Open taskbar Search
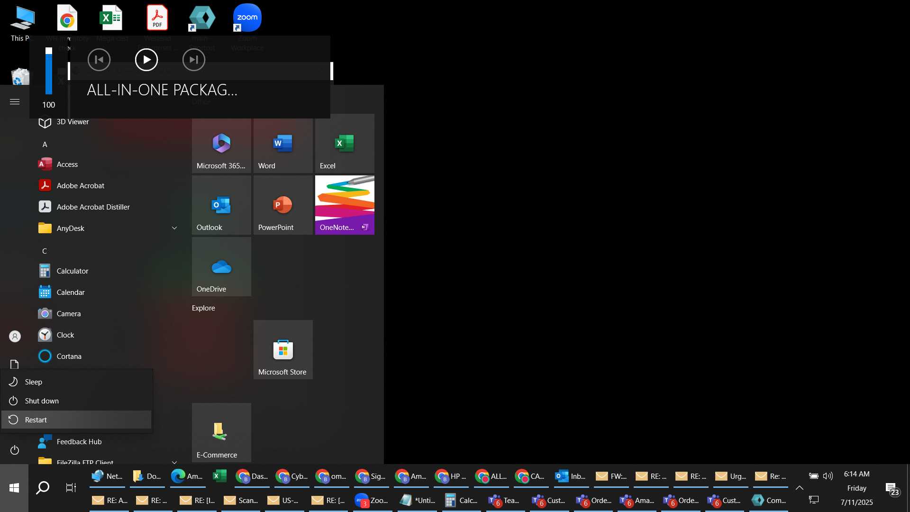Image resolution: width=910 pixels, height=512 pixels. tap(43, 488)
